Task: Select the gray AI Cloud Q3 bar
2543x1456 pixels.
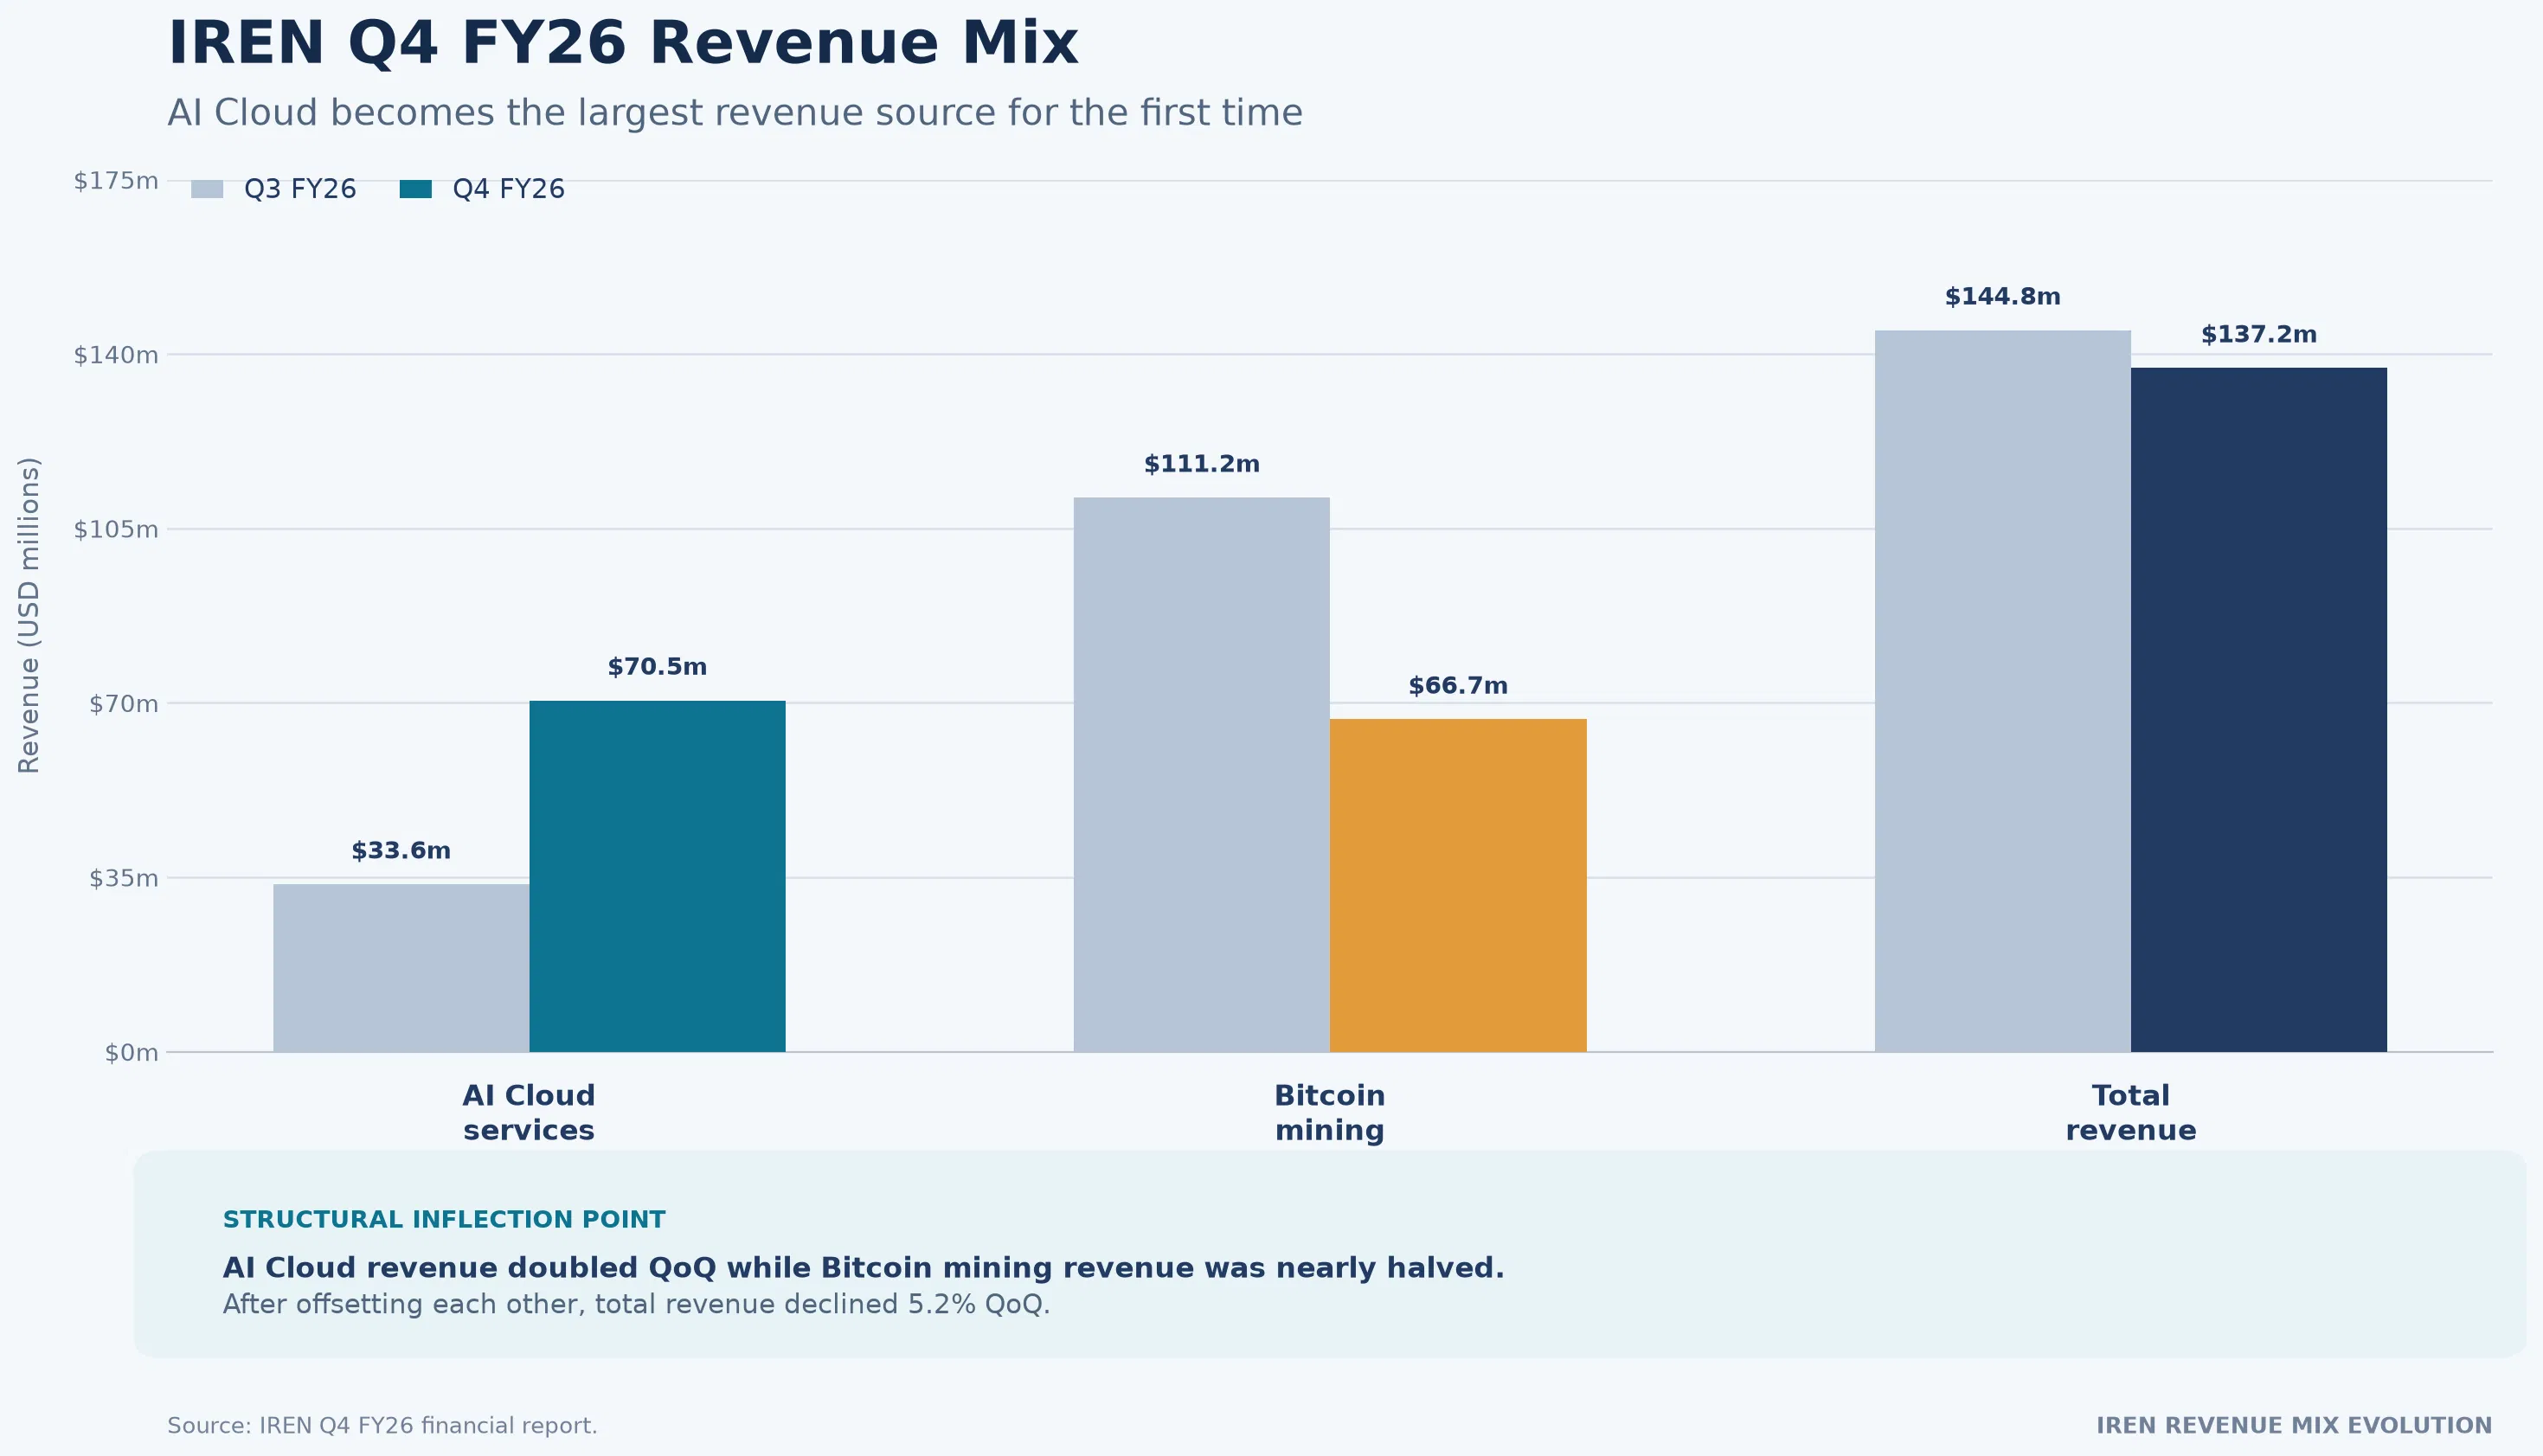Action: tap(401, 968)
